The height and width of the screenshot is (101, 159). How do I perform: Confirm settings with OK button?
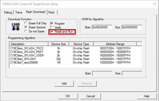pyautogui.click(x=68, y=96)
